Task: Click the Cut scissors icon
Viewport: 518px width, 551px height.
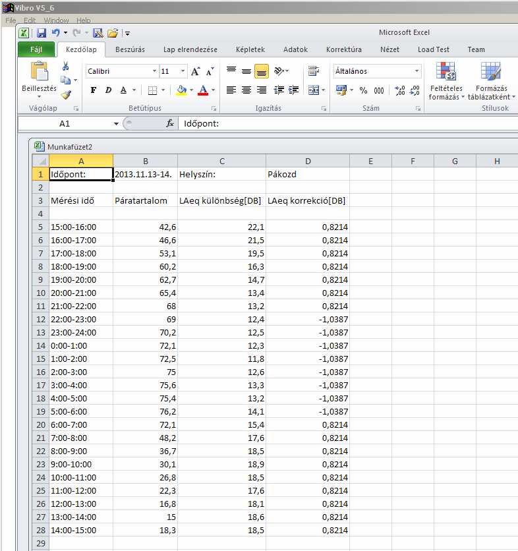Action: (66, 66)
